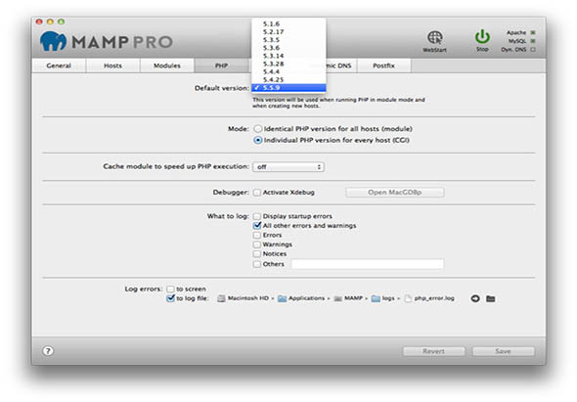
Task: Click the arrow icon beside php_error.log
Action: coord(475,298)
